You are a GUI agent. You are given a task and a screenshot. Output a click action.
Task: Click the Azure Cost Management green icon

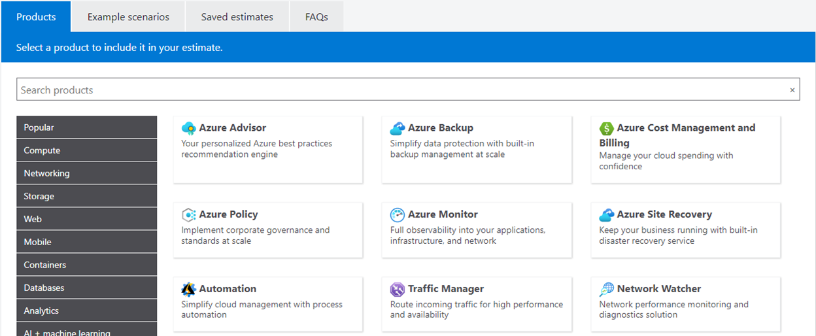[607, 128]
